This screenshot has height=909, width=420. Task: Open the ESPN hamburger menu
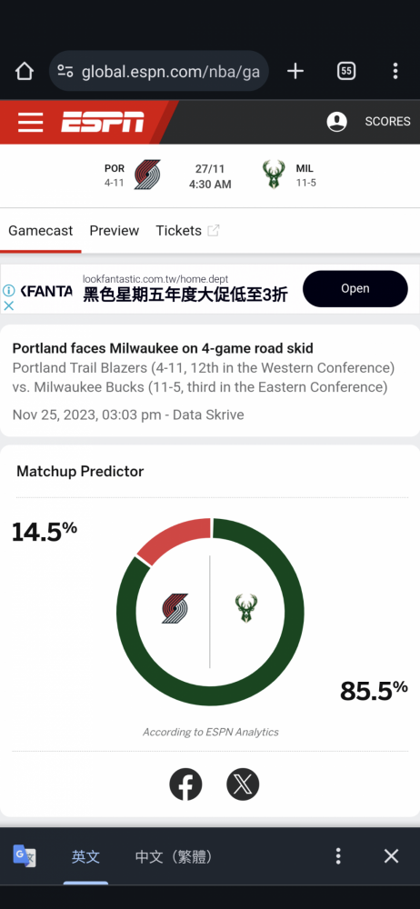[30, 123]
